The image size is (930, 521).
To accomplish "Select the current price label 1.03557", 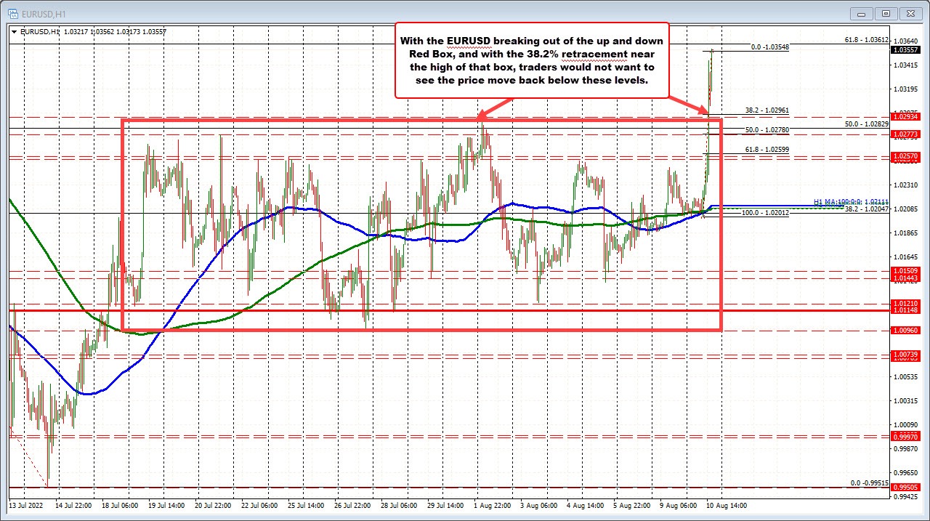I will [907, 50].
